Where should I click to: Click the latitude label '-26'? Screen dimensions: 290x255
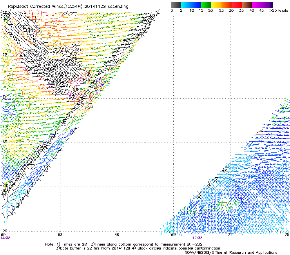4,141
